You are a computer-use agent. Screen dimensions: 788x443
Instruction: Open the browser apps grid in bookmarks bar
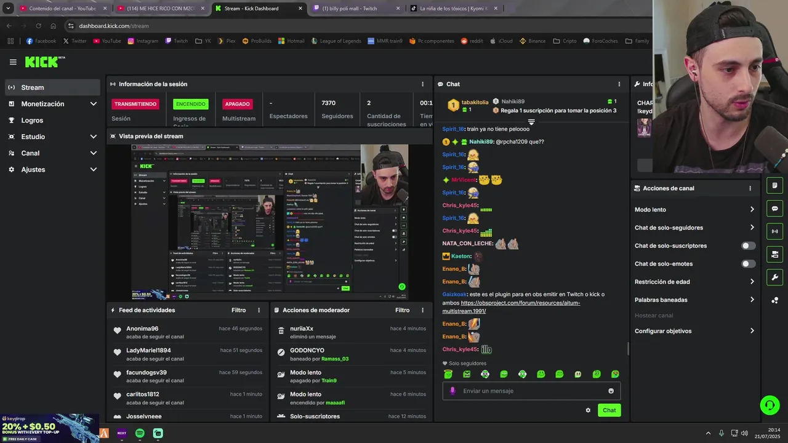(x=10, y=41)
